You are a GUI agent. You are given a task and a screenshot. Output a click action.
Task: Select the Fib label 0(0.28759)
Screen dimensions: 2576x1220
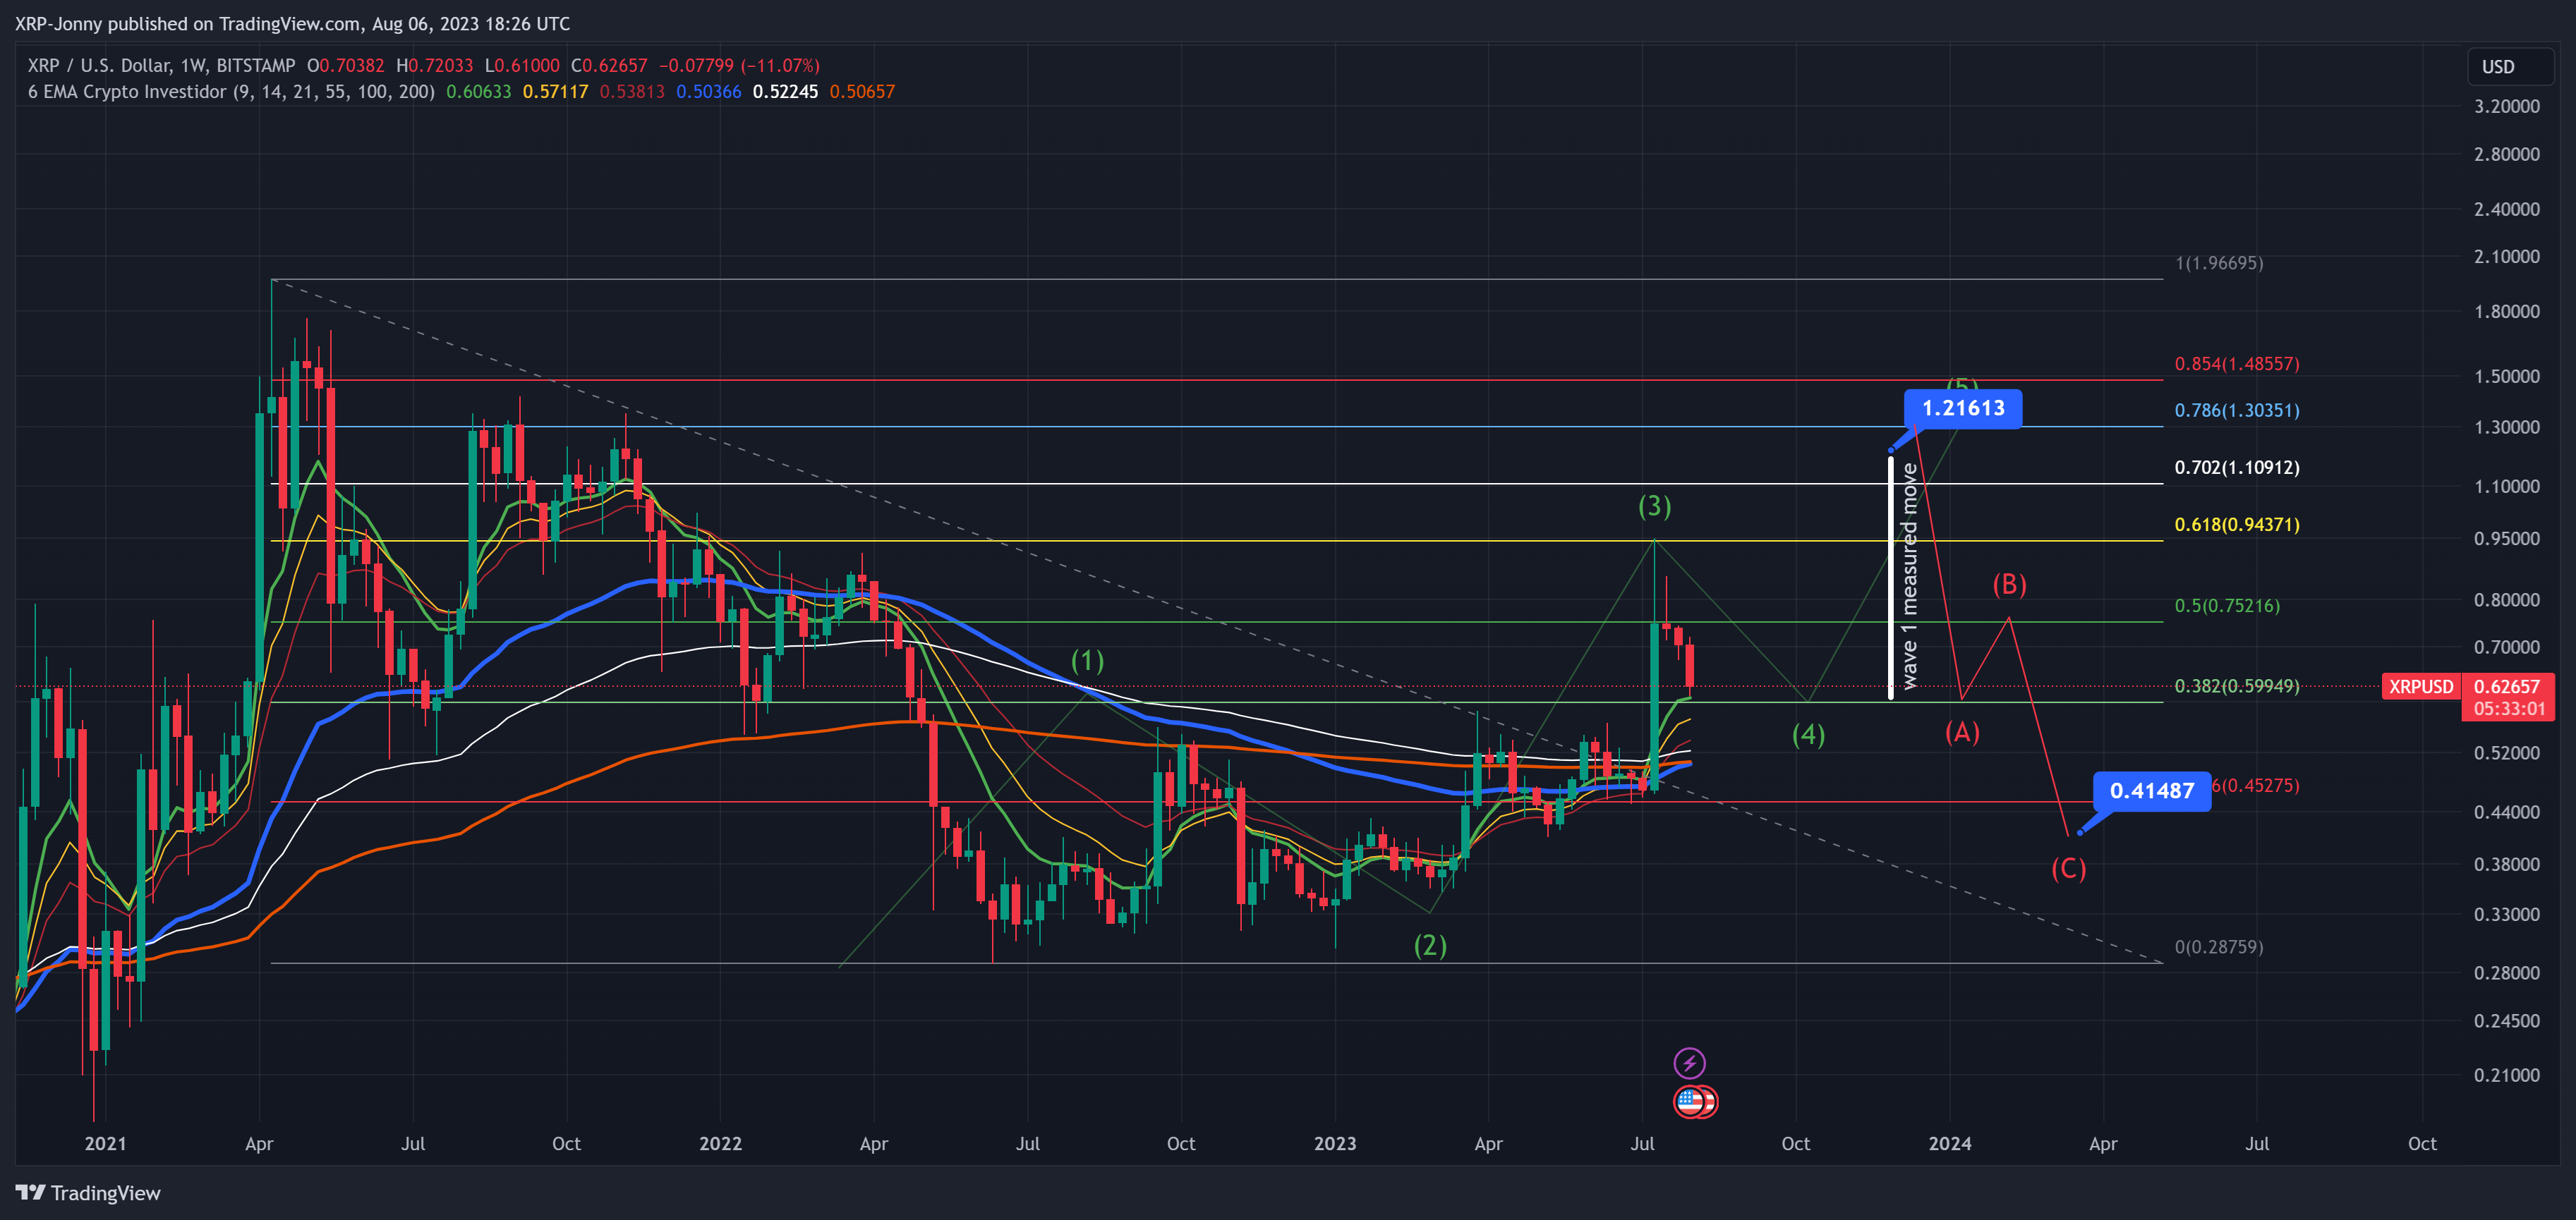pos(2219,946)
